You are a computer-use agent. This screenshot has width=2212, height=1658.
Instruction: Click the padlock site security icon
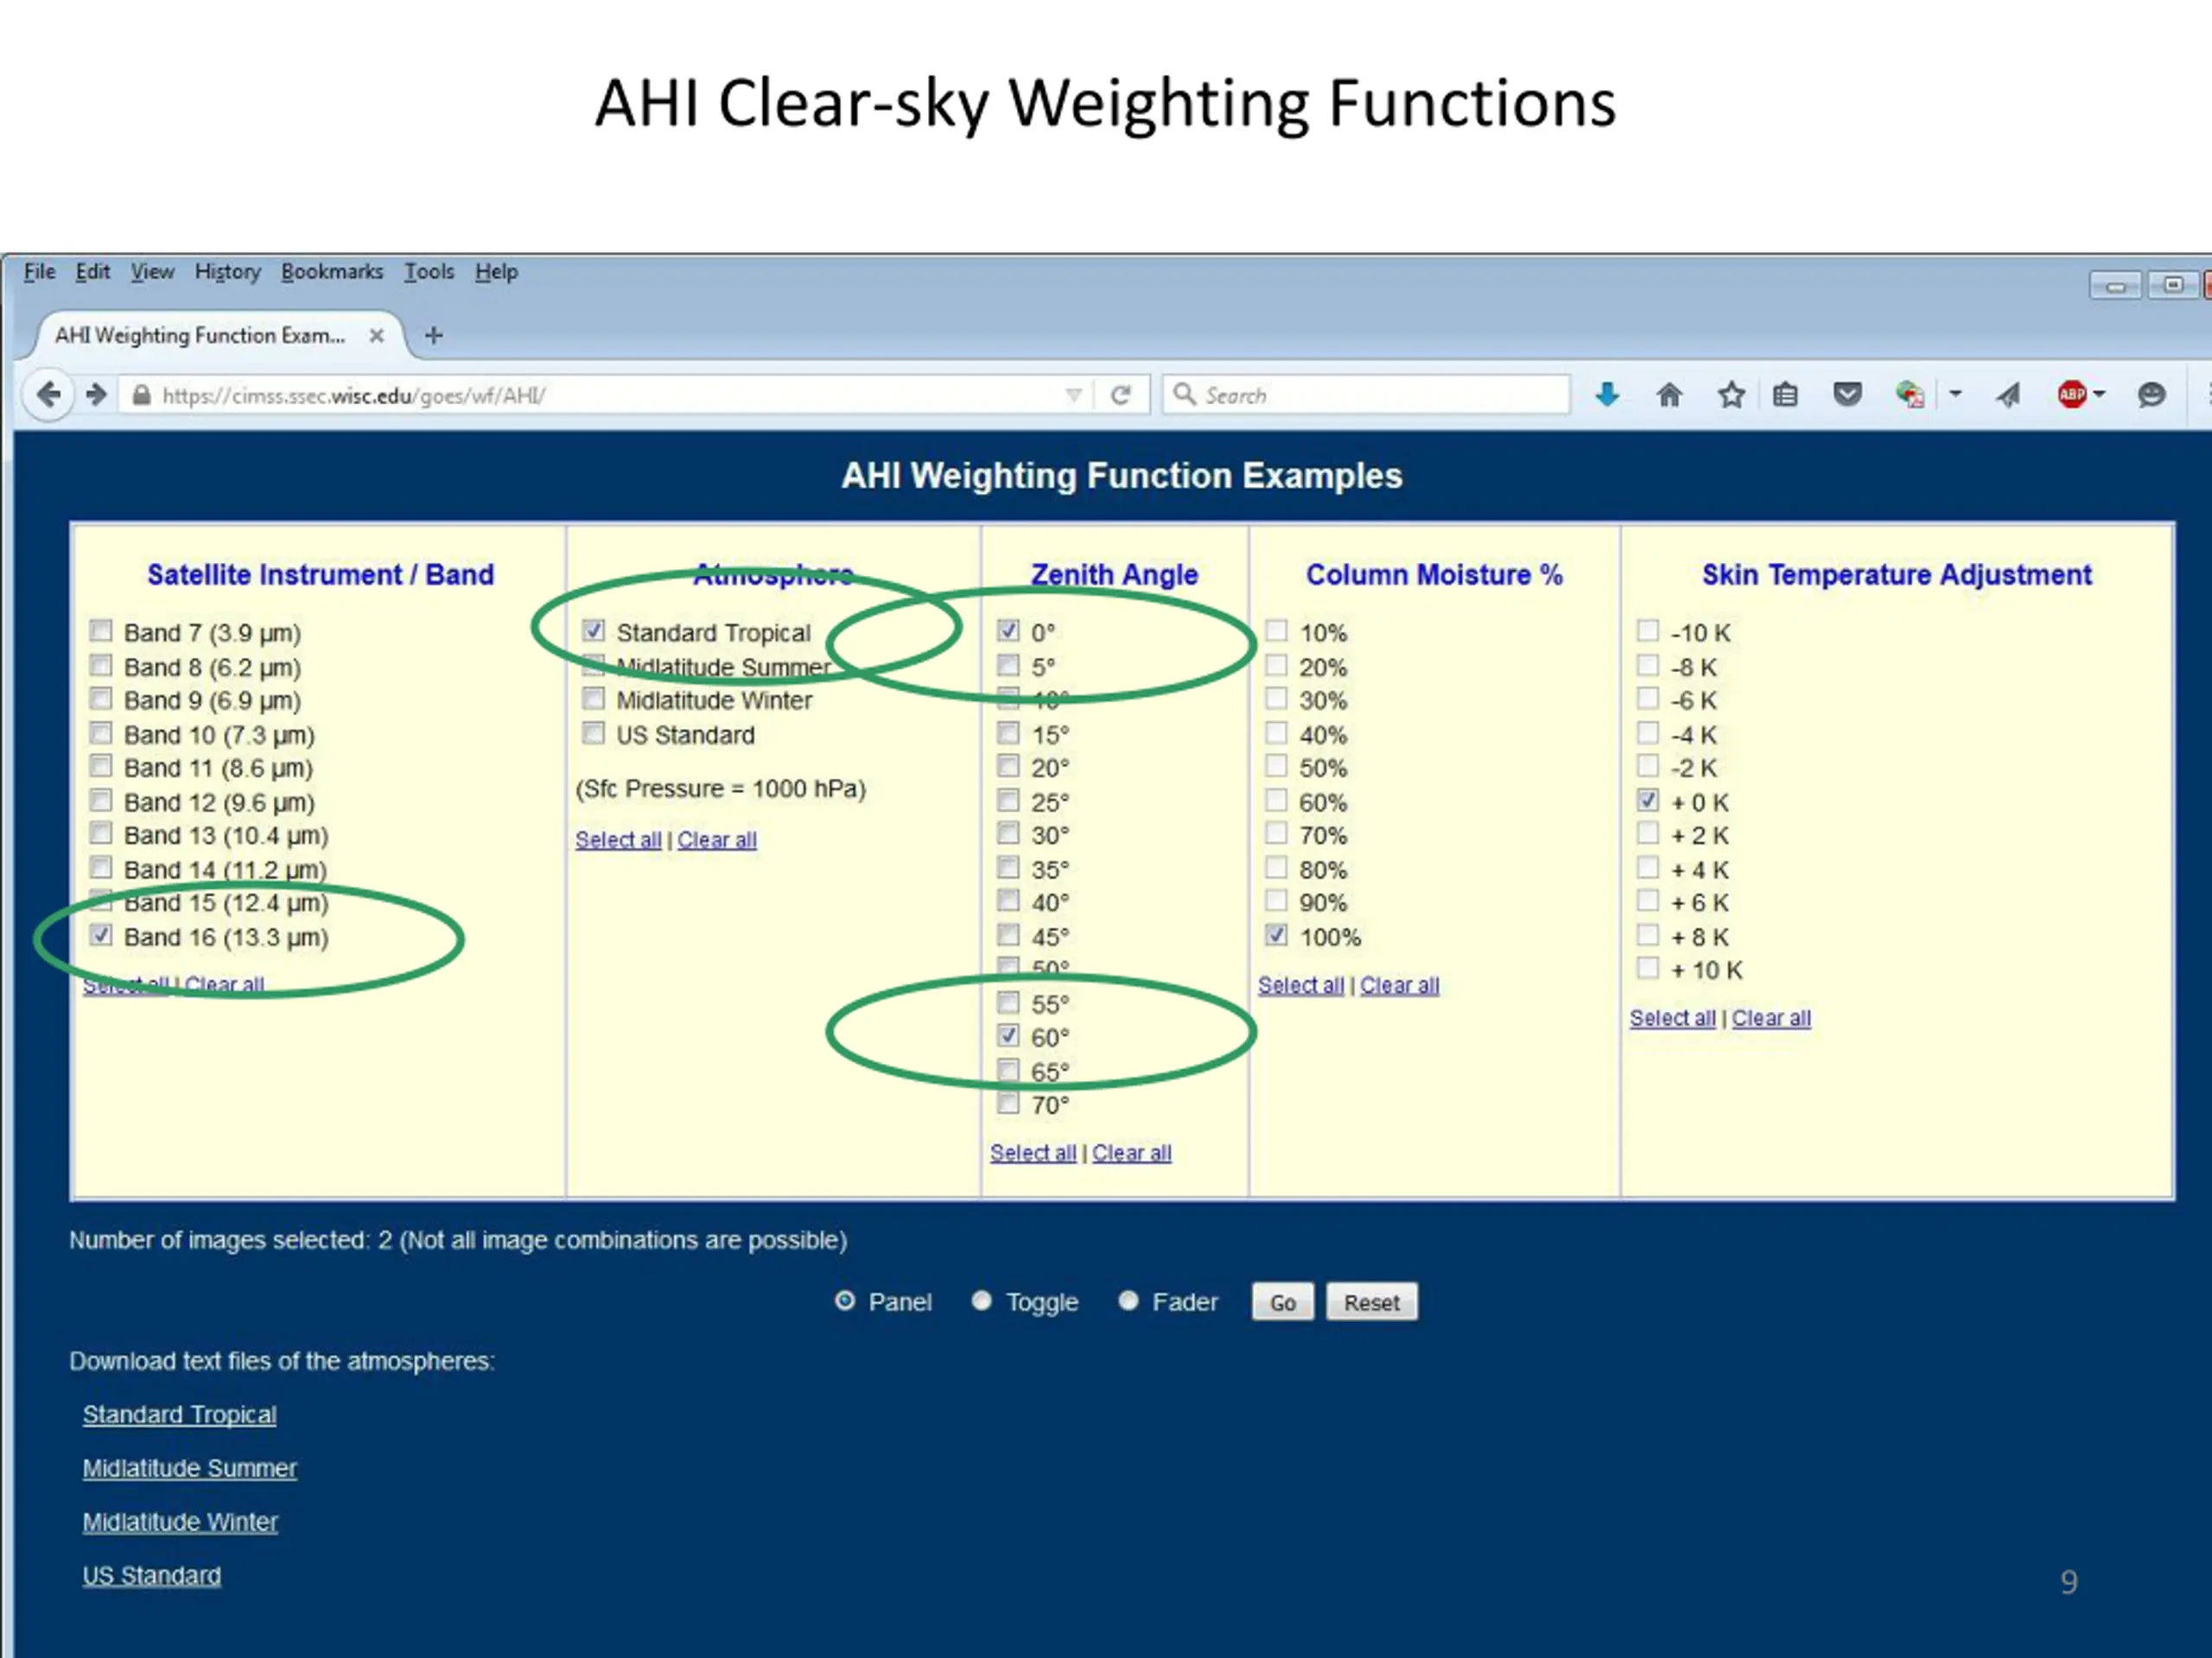click(141, 395)
